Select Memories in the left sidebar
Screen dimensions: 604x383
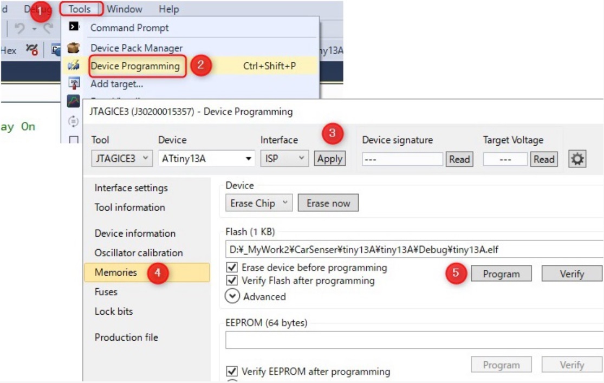(116, 272)
